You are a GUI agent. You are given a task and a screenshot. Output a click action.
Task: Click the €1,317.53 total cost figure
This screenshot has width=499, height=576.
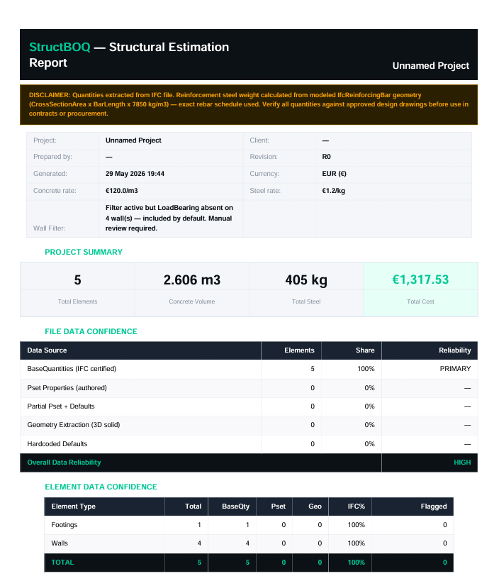point(420,279)
